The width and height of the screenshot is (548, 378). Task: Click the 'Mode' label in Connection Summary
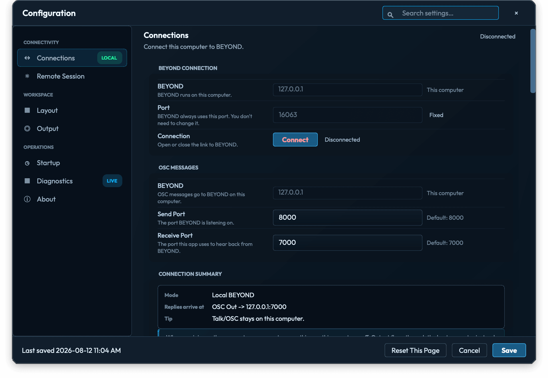point(171,295)
